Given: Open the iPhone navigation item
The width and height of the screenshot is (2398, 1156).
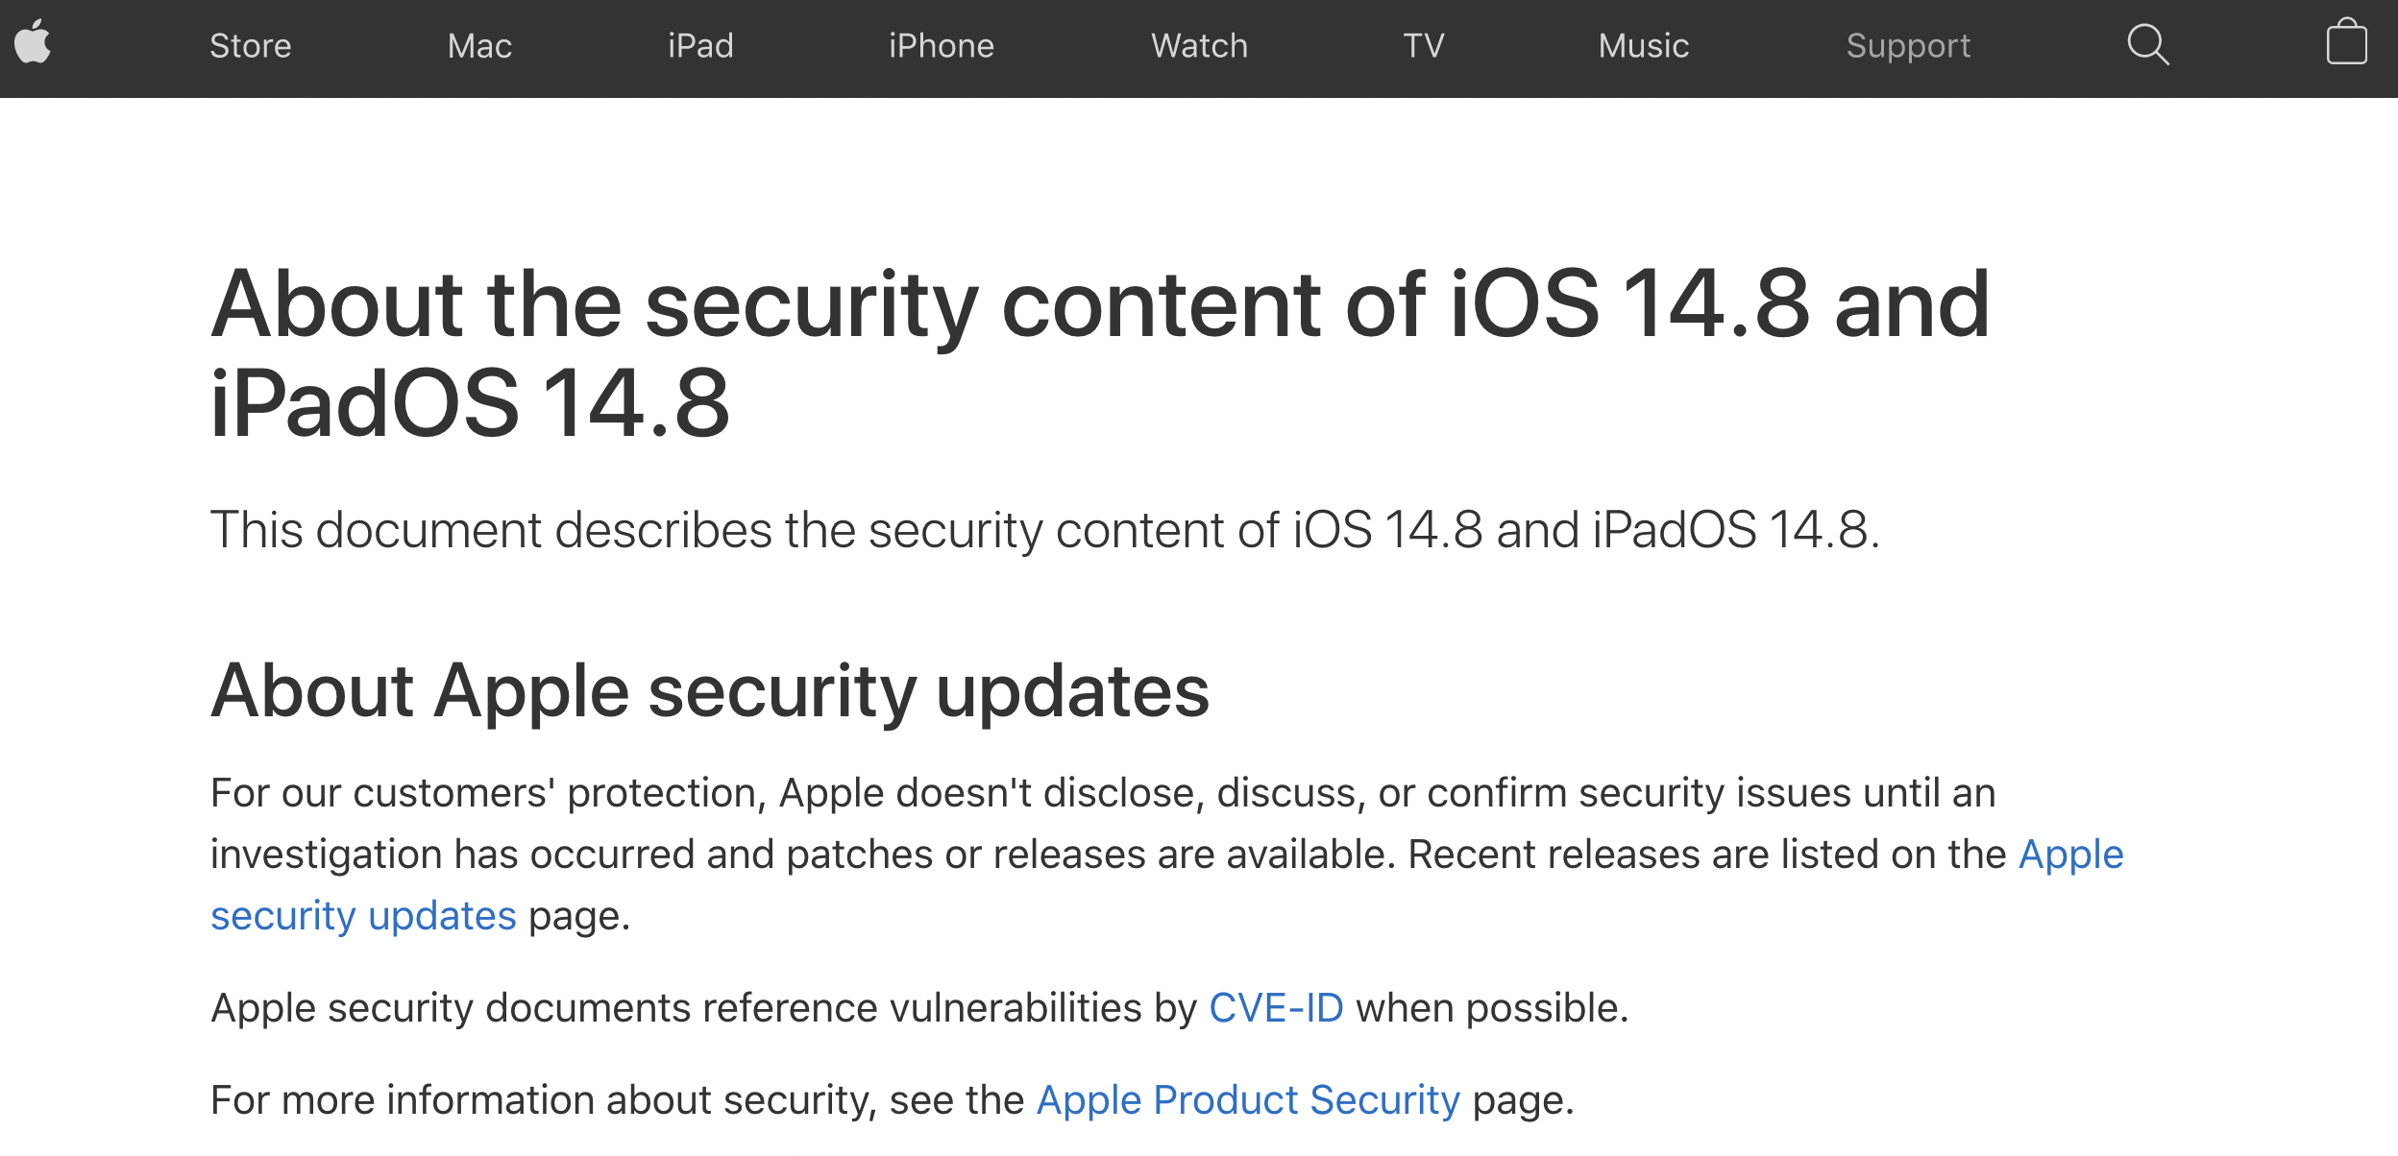Looking at the screenshot, I should pyautogui.click(x=942, y=46).
